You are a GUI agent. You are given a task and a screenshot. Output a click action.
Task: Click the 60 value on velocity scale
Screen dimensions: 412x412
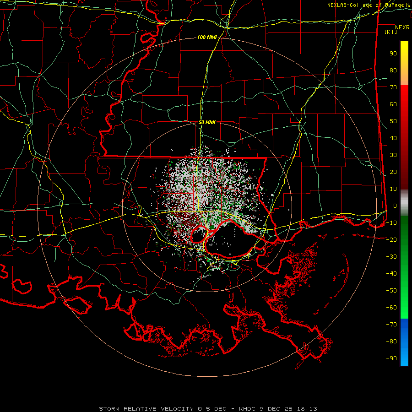(393, 104)
